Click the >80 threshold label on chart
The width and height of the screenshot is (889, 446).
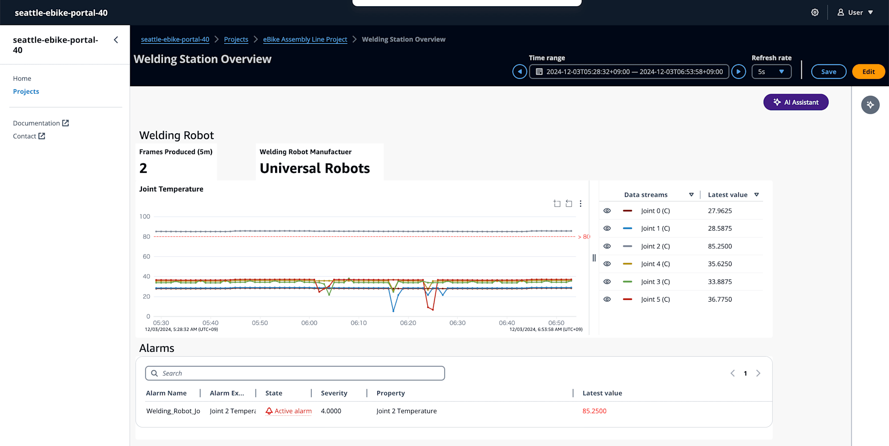(x=585, y=237)
